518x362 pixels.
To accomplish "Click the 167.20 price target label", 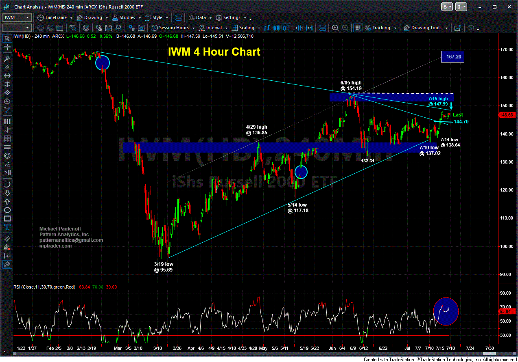I will point(452,57).
